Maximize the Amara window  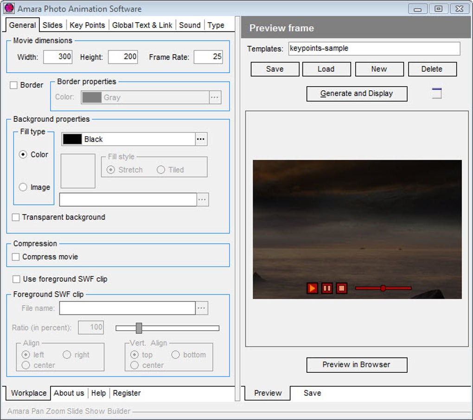[438, 9]
